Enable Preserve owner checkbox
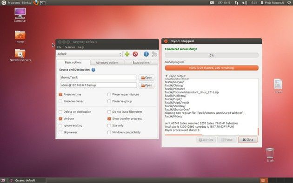Screen dimensions: 293x183 60,101
